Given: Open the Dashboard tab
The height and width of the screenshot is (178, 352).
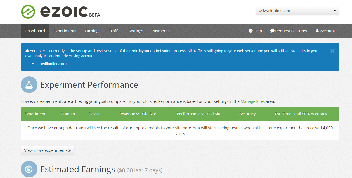Looking at the screenshot, I should coord(35,31).
